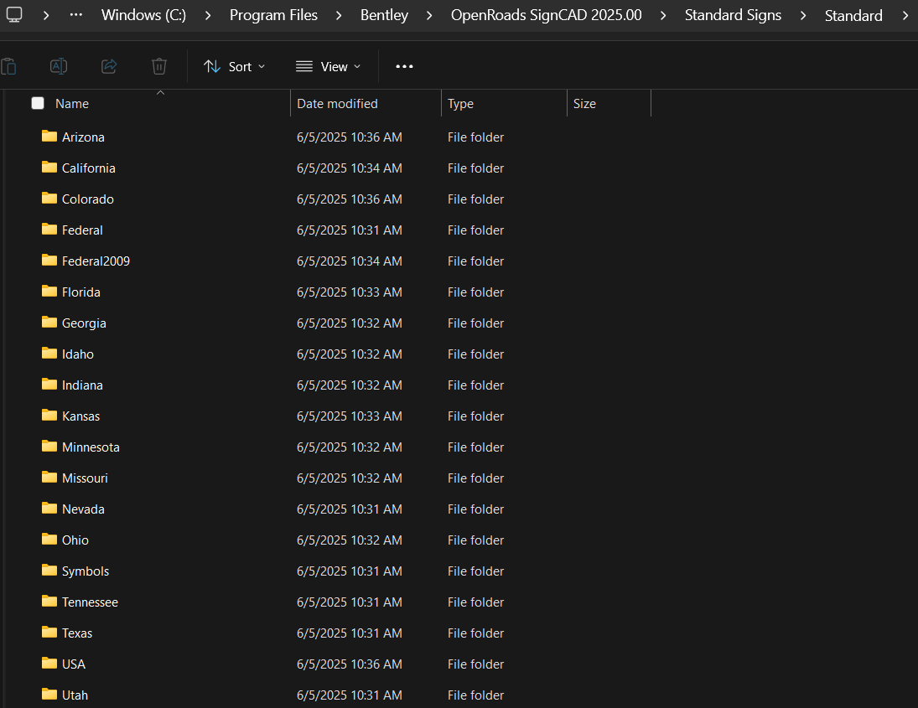Sort by the Date modified column header
Viewport: 918px width, 708px height.
click(337, 104)
